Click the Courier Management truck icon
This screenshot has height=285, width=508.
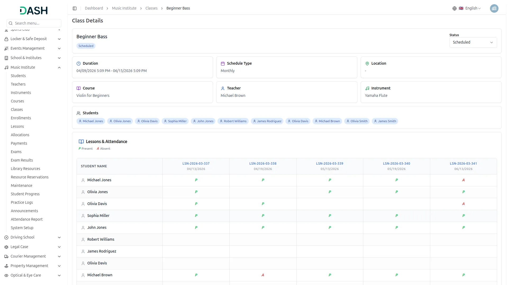pos(6,256)
